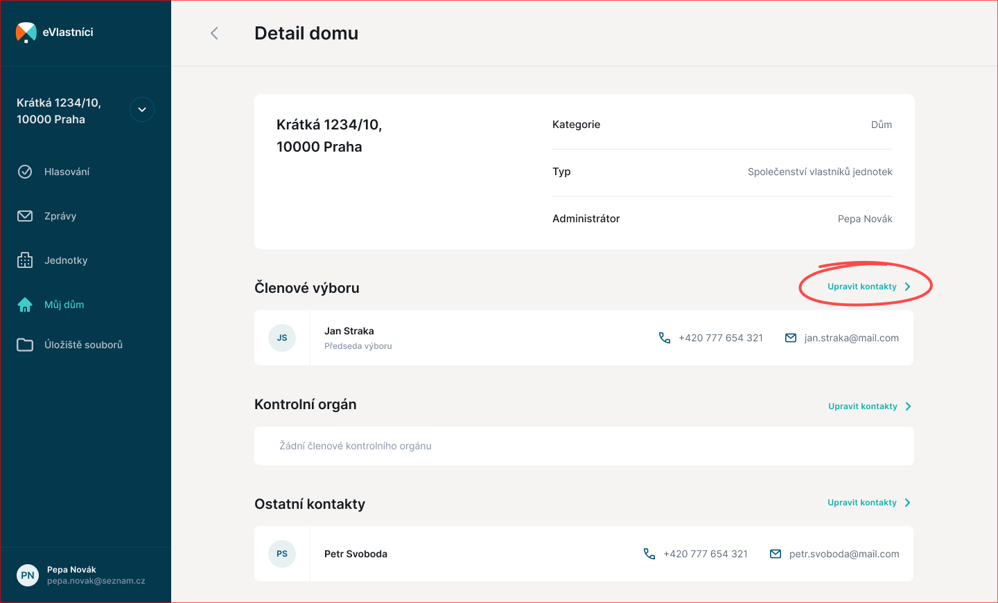Viewport: 998px width, 603px height.
Task: Click the petr.svoboda@mail.com email address
Action: coord(844,554)
